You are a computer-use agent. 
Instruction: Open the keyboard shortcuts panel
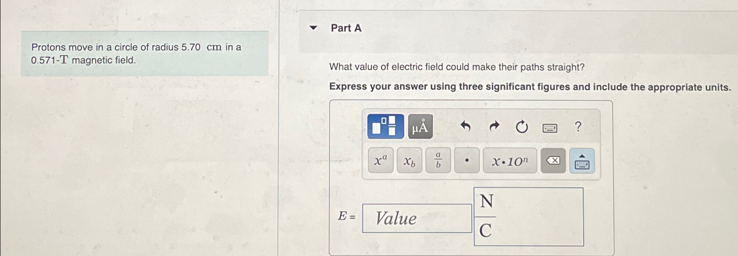point(549,127)
